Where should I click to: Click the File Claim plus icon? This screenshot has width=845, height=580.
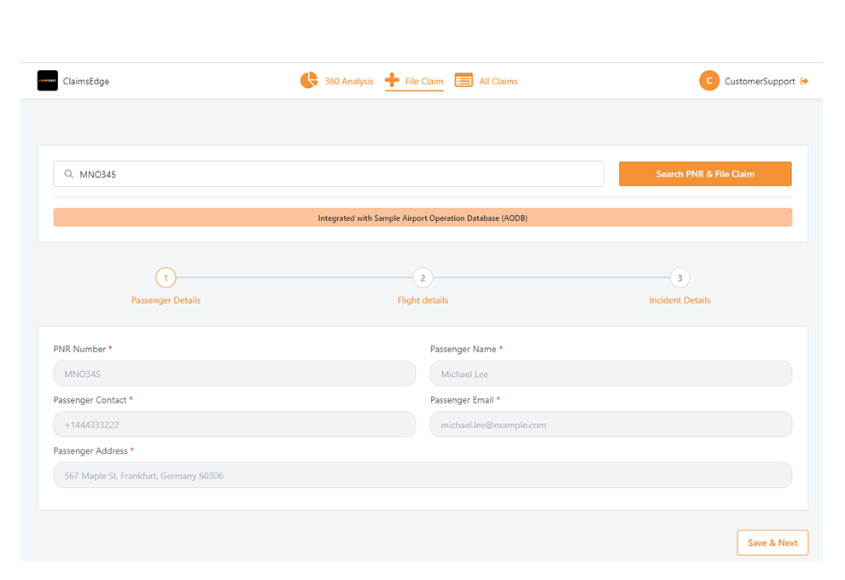pyautogui.click(x=392, y=81)
